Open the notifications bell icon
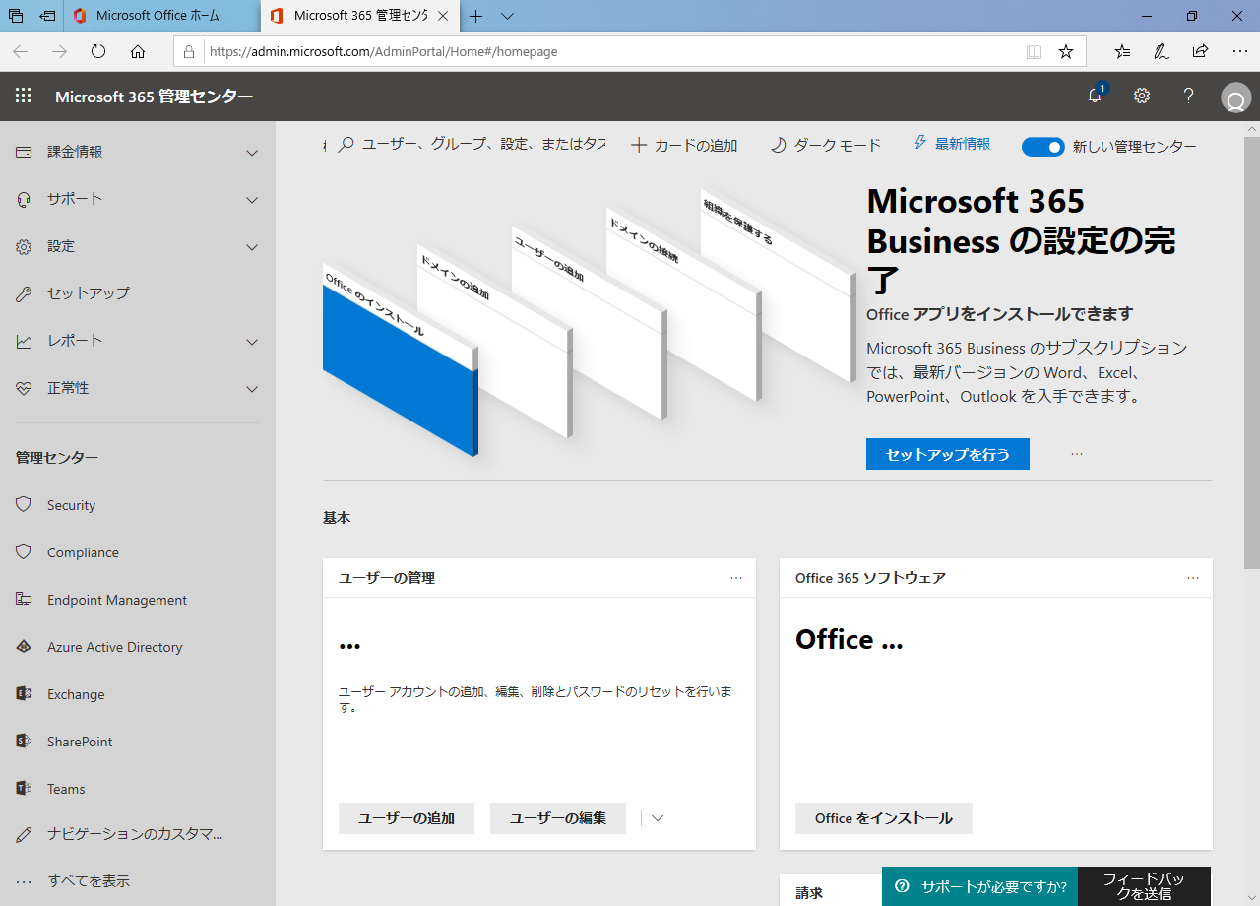 click(1095, 96)
